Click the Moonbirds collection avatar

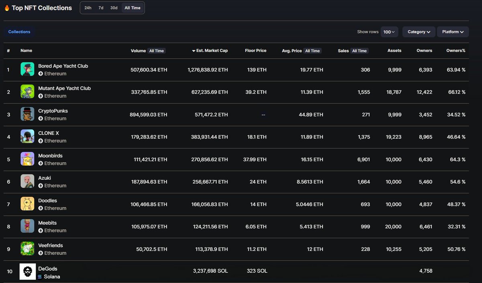[x=27, y=159]
